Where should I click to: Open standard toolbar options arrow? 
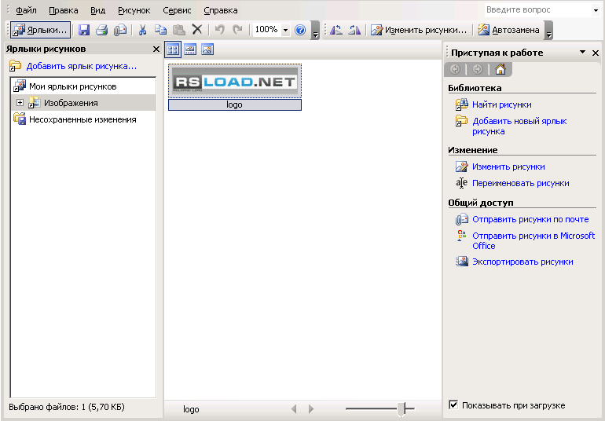[x=315, y=31]
